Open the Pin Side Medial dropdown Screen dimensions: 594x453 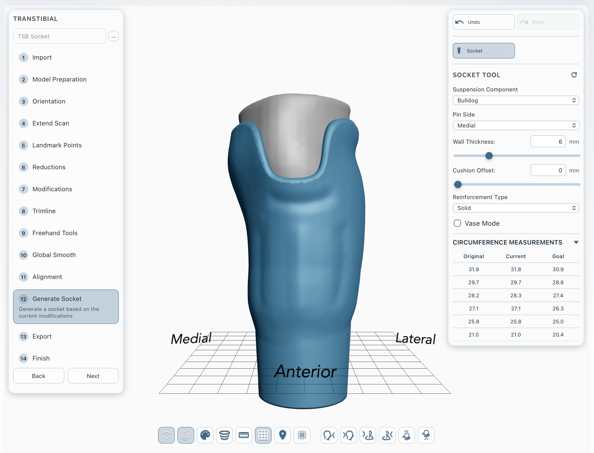click(x=516, y=125)
